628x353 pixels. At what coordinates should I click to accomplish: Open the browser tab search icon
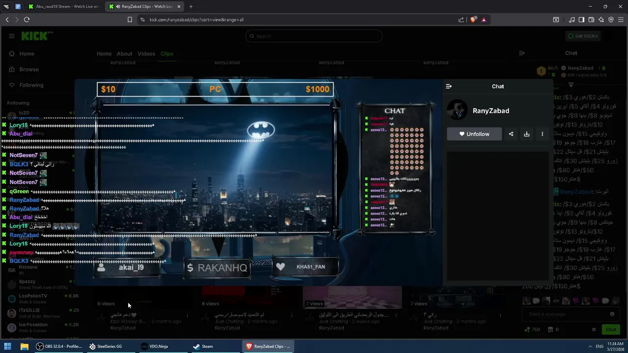556,20
